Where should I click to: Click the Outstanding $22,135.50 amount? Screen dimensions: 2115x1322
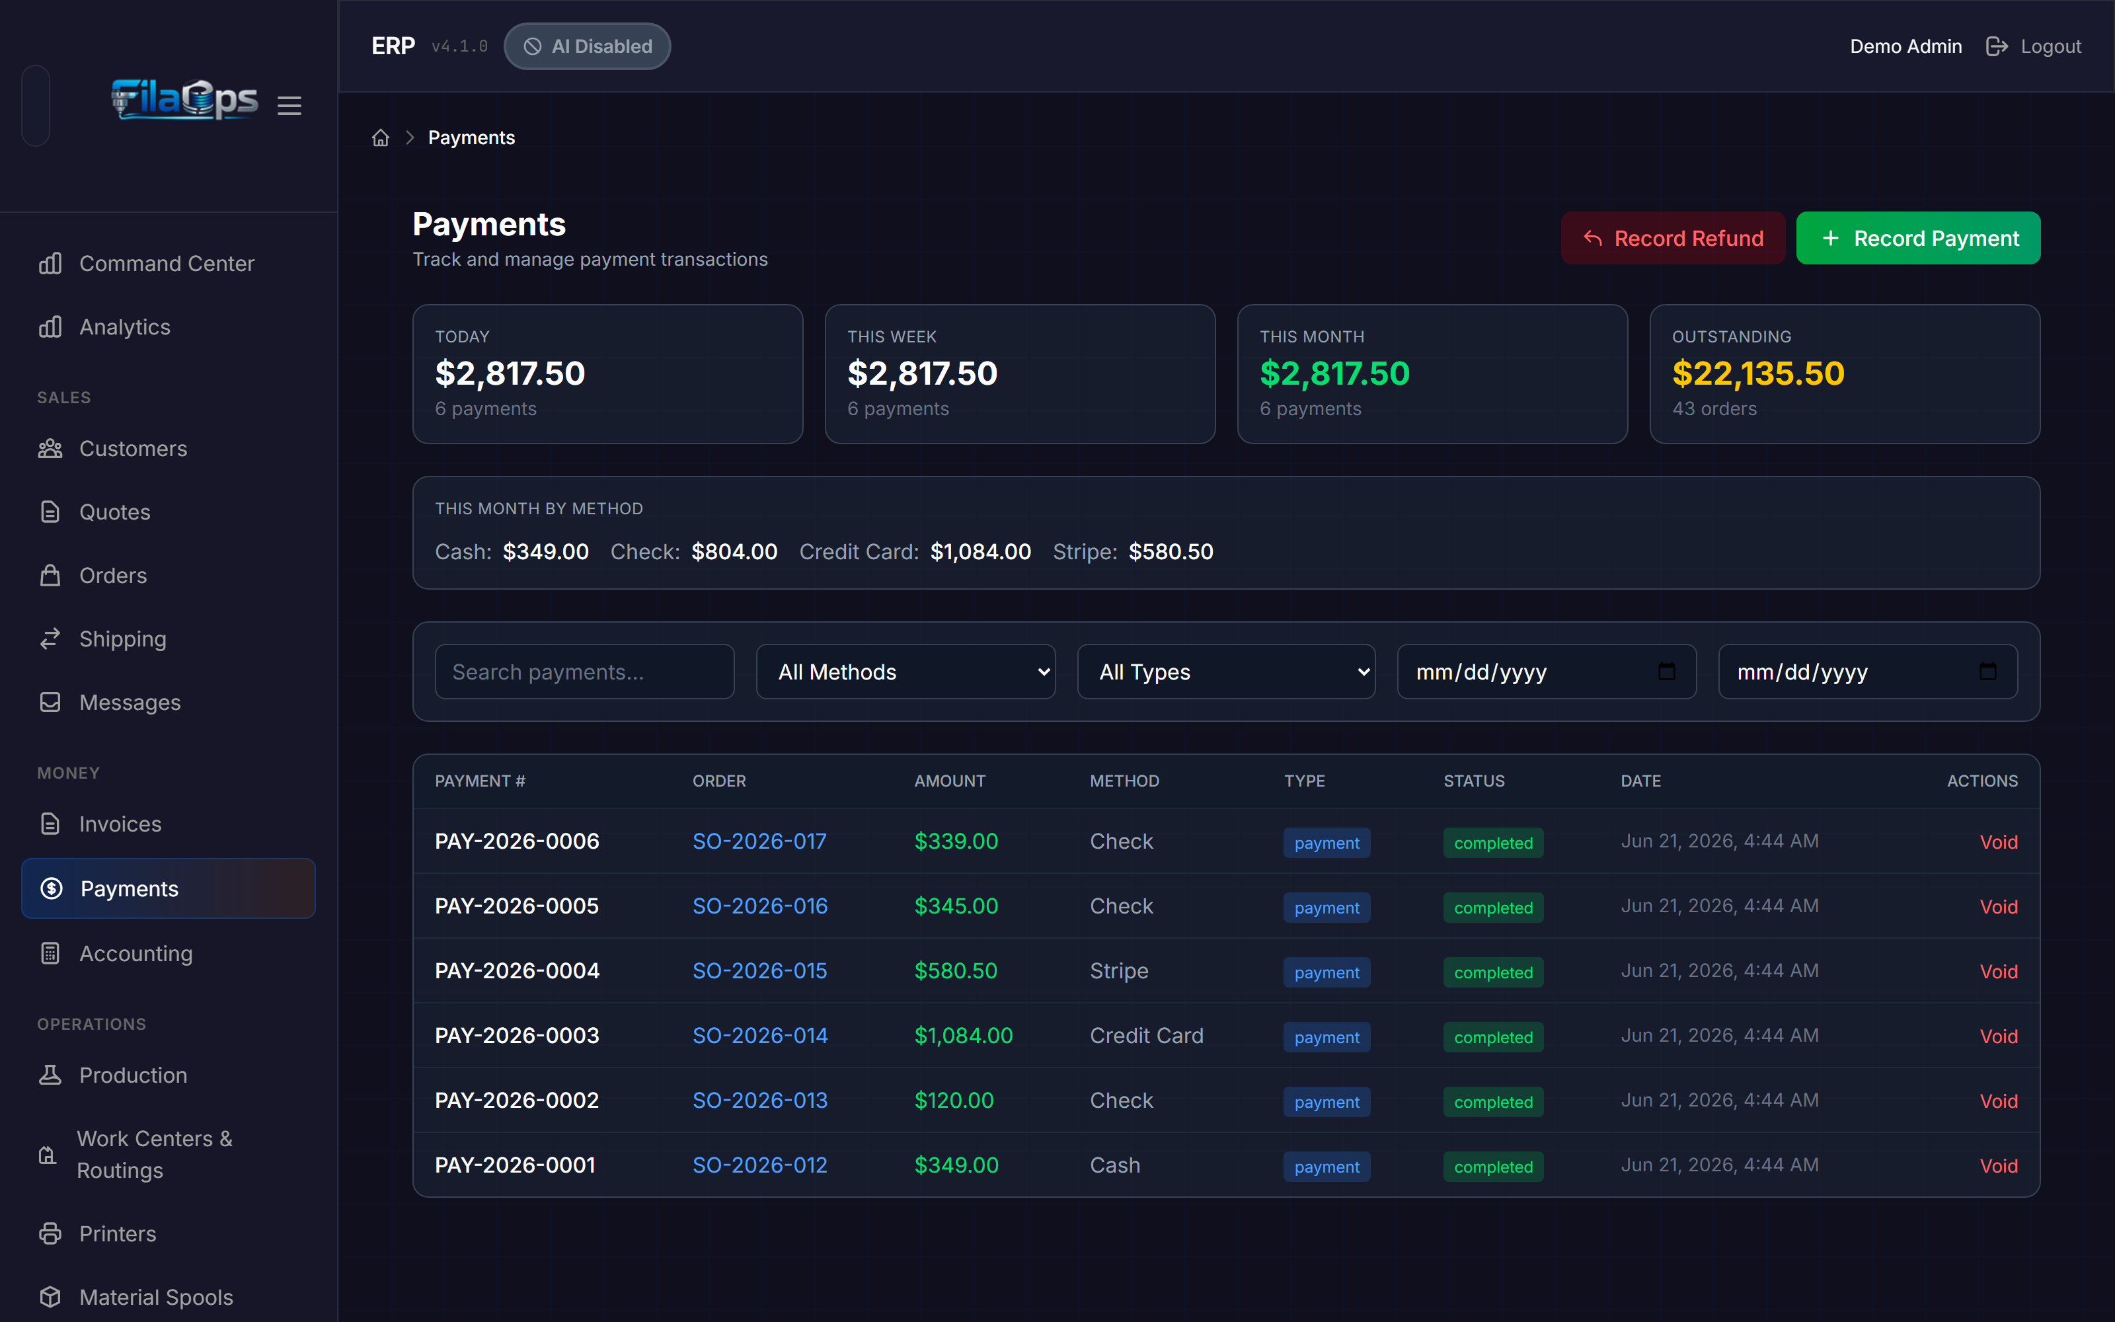click(x=1757, y=373)
